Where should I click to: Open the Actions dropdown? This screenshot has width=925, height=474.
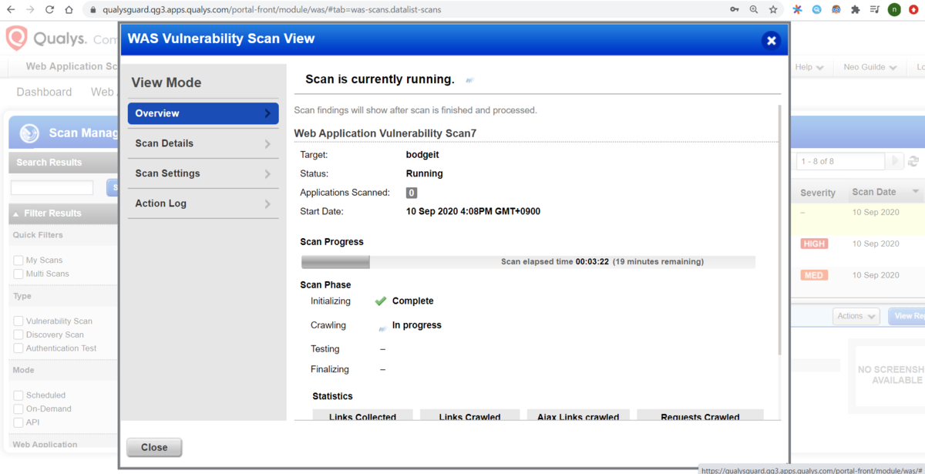pos(856,316)
